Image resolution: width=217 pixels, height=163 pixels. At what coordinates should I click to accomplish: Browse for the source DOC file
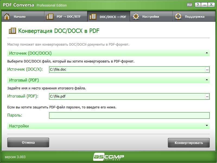(207, 70)
